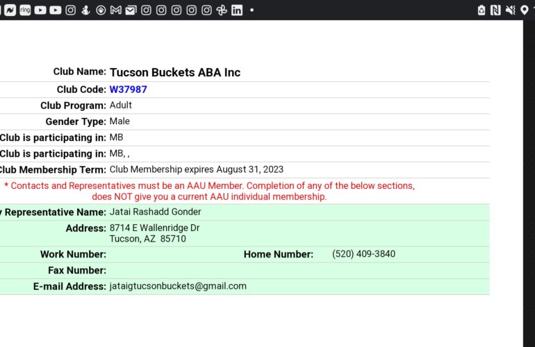Tap the figure icon left of circled diamond
The height and width of the screenshot is (347, 535).
coord(85,10)
